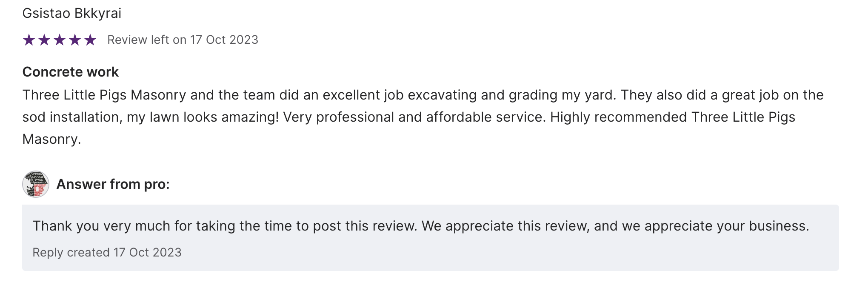Click the first purple rating star
Image resolution: width=851 pixels, height=285 pixels.
pos(29,40)
